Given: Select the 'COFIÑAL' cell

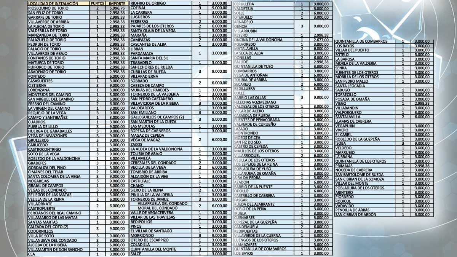Looking at the screenshot, I should [x=138, y=8].
